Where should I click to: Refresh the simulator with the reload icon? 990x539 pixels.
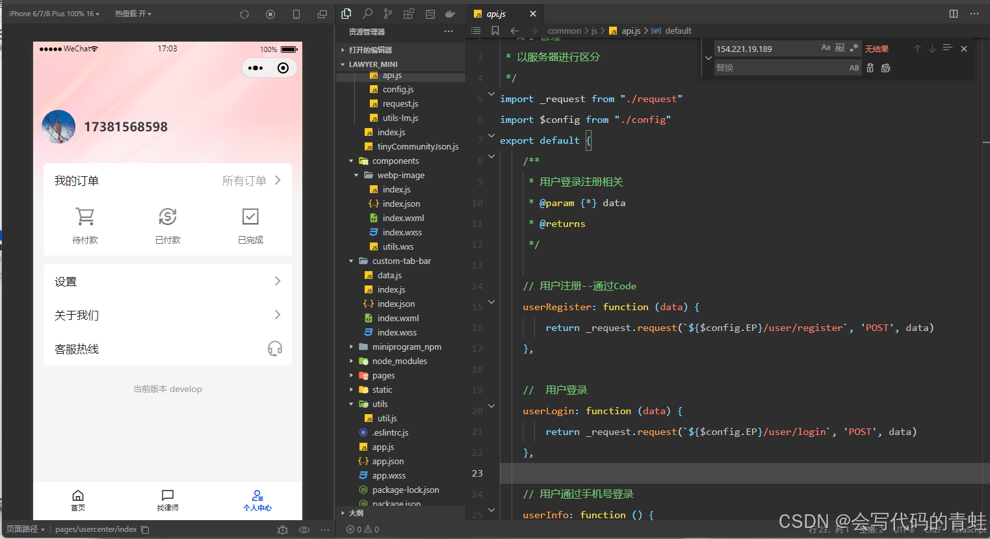click(244, 14)
